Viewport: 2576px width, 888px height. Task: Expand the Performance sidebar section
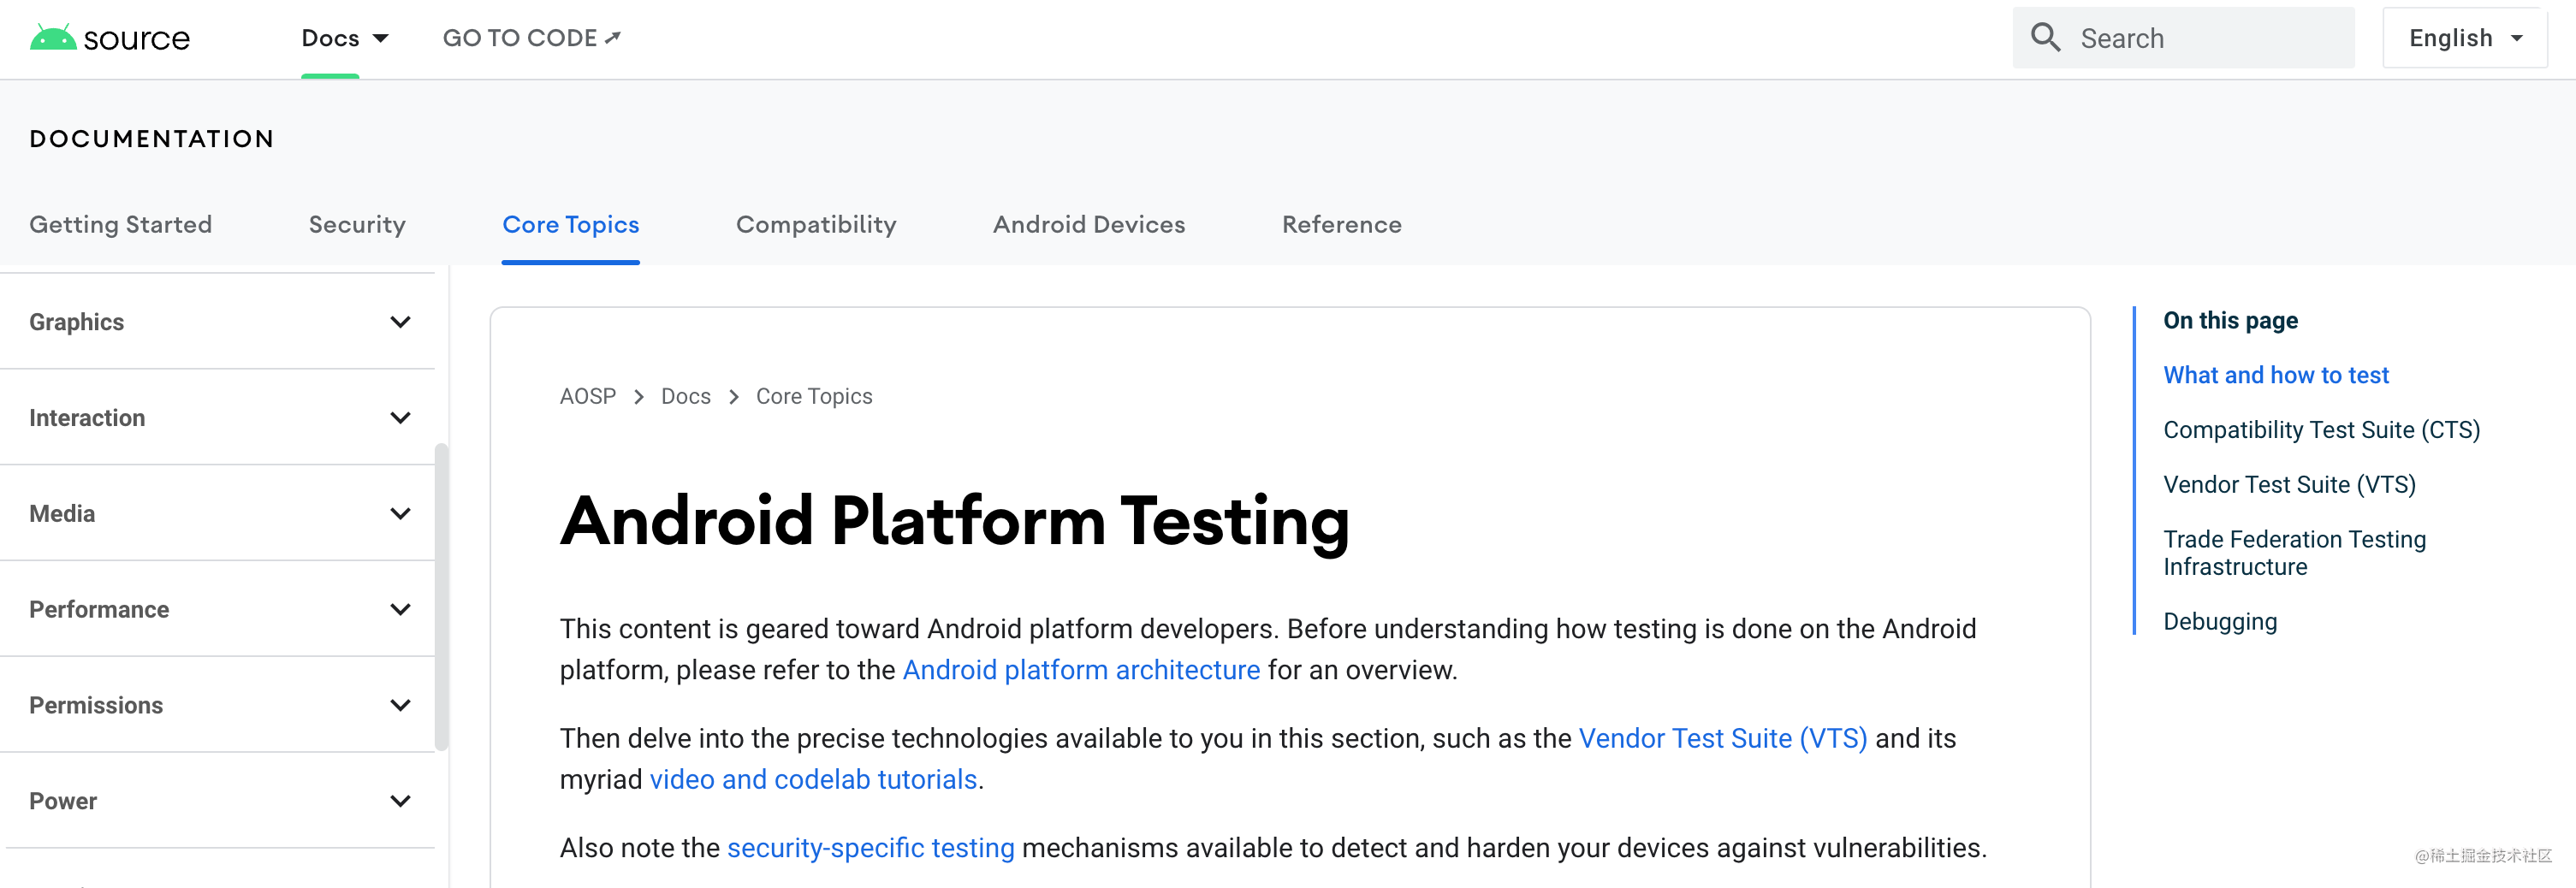click(x=218, y=610)
